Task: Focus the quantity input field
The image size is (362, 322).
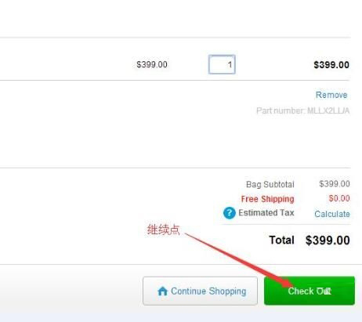Action: click(x=222, y=64)
